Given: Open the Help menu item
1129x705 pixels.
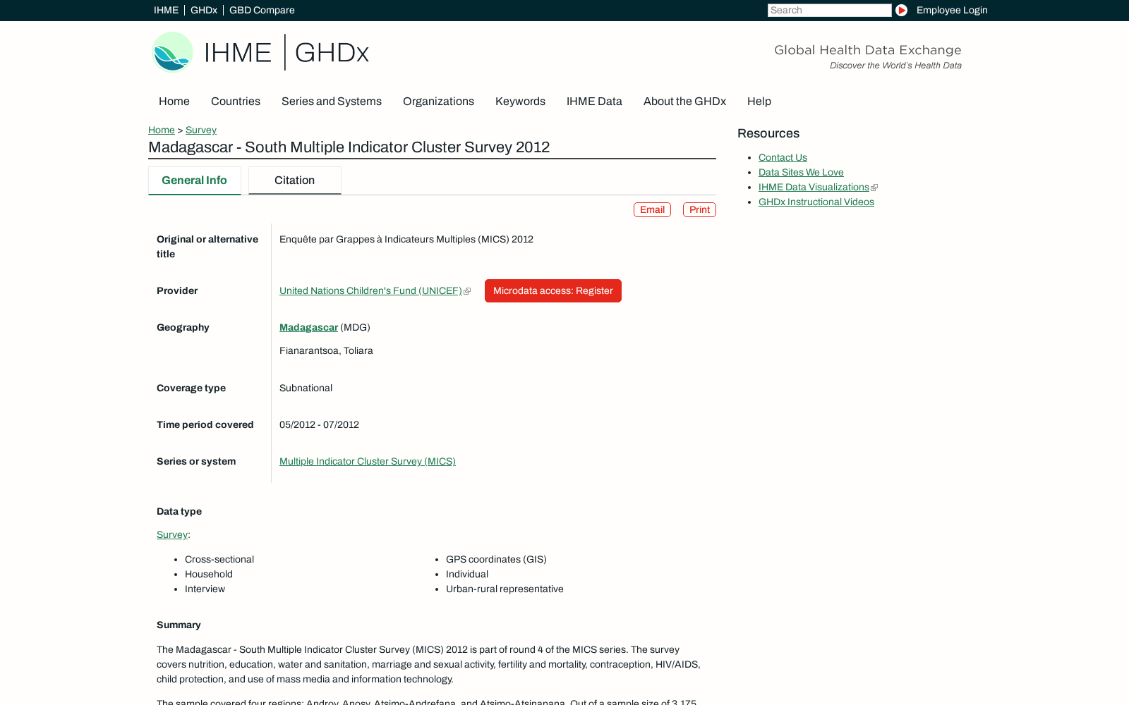Looking at the screenshot, I should [759, 102].
